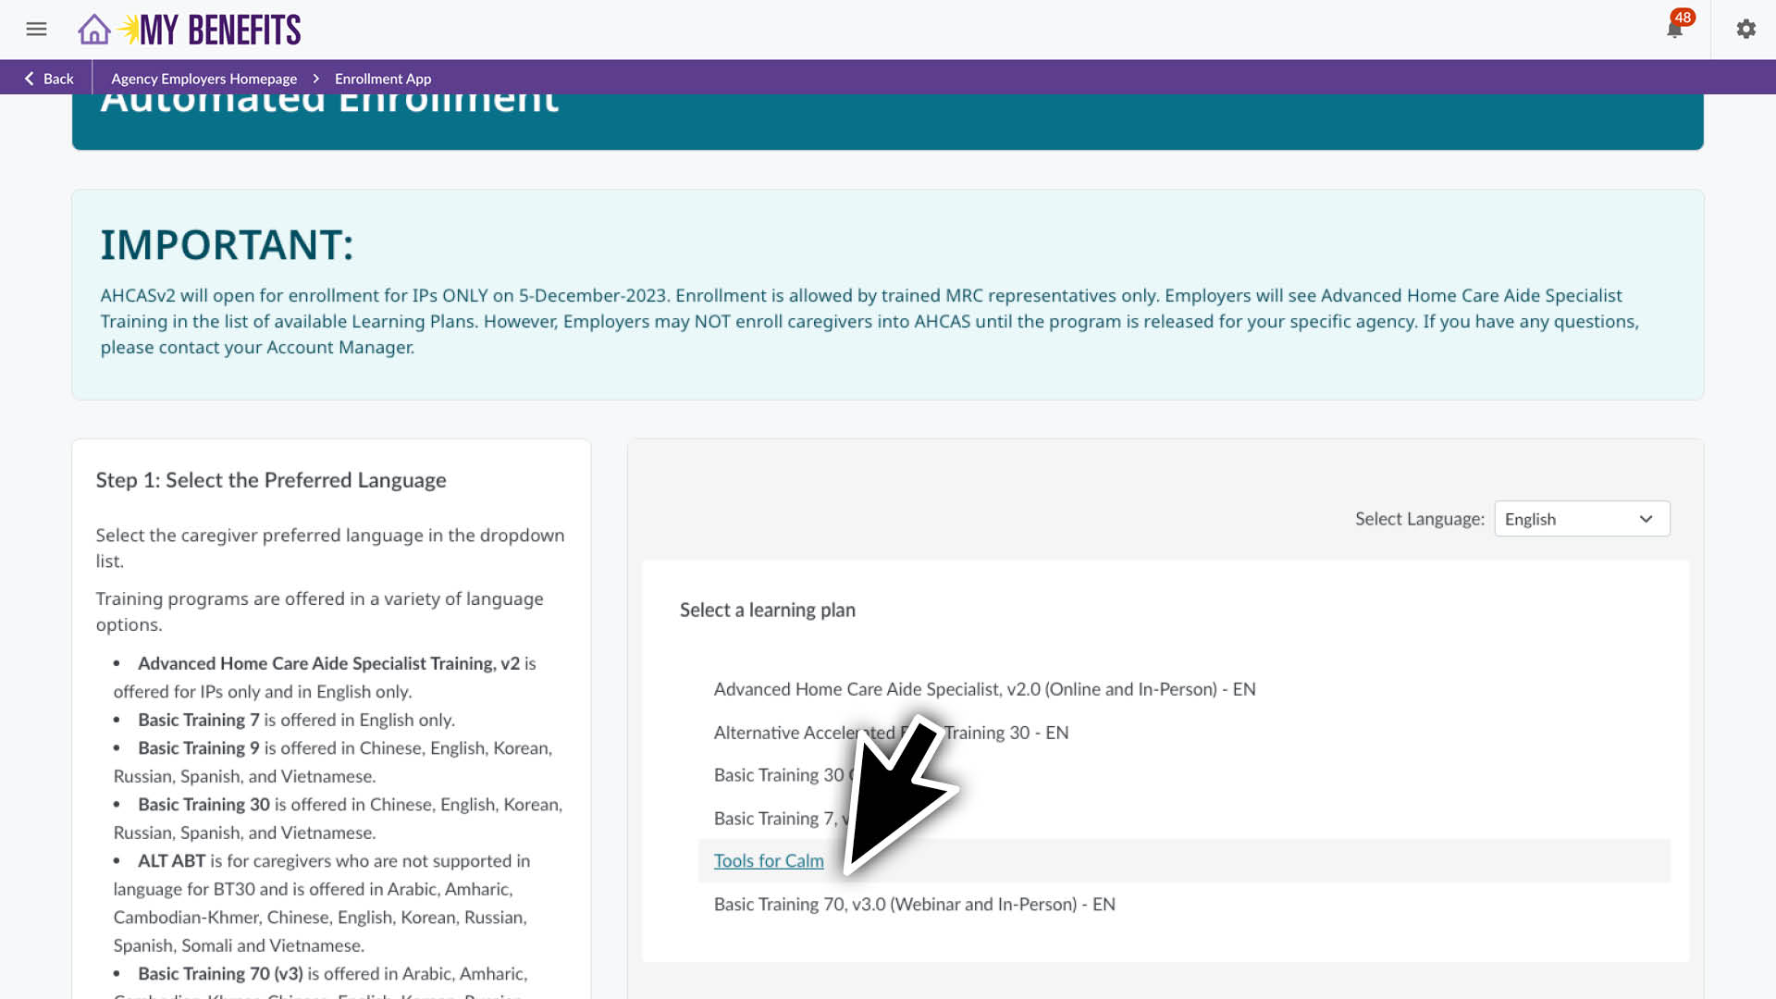This screenshot has height=999, width=1776.
Task: Click the English value in language selector
Action: 1530,519
